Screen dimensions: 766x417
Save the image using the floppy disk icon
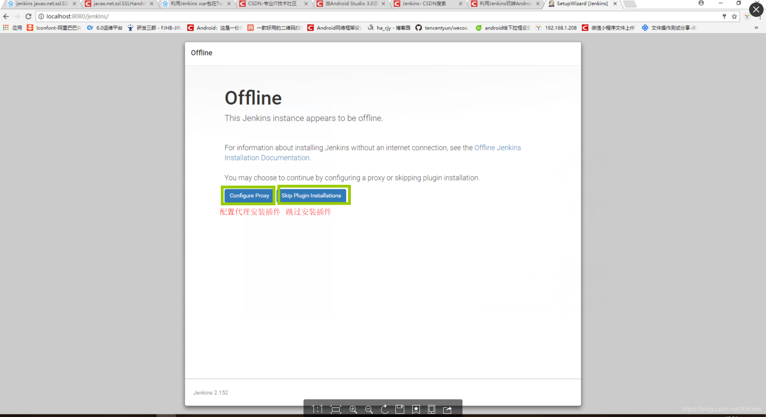(400, 409)
